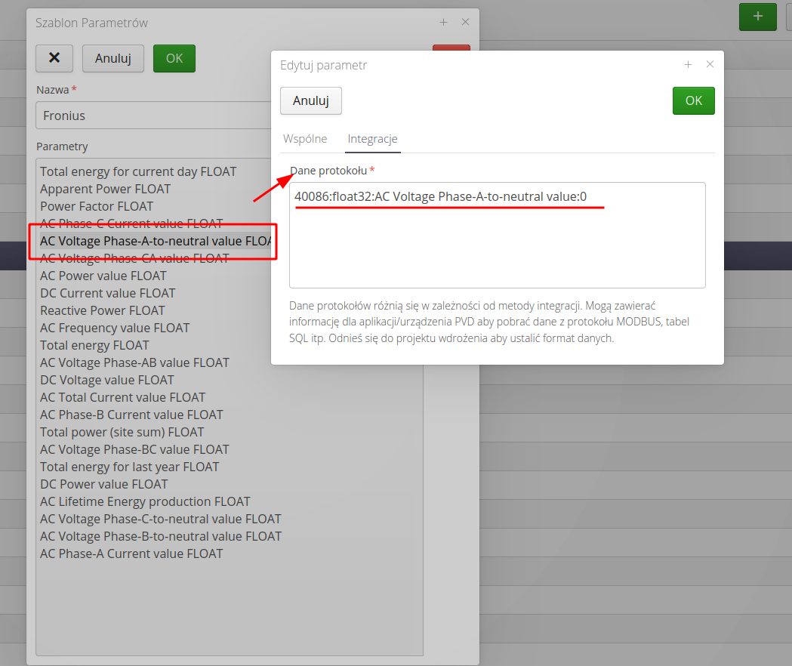Click the red button in Szablon Parametrów
This screenshot has width=792, height=666.
click(x=451, y=49)
